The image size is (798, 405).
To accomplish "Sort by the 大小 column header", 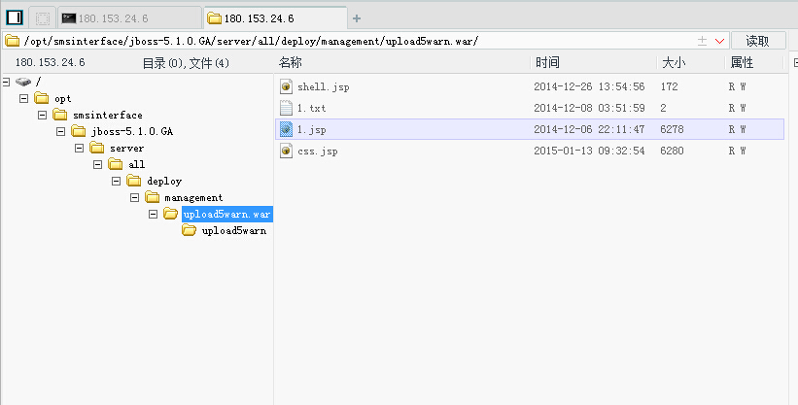I will 674,62.
